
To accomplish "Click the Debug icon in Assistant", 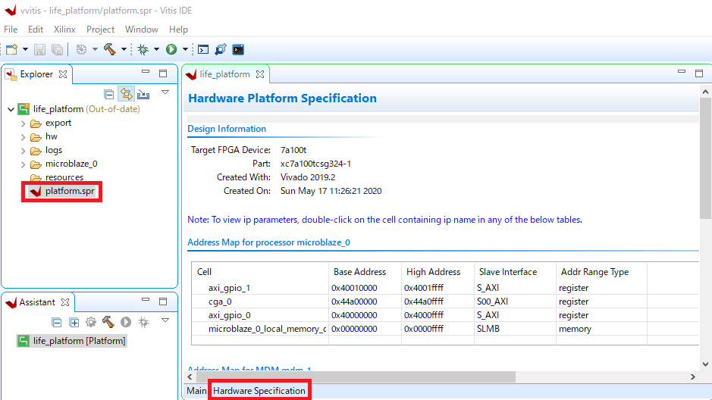I will tap(143, 322).
